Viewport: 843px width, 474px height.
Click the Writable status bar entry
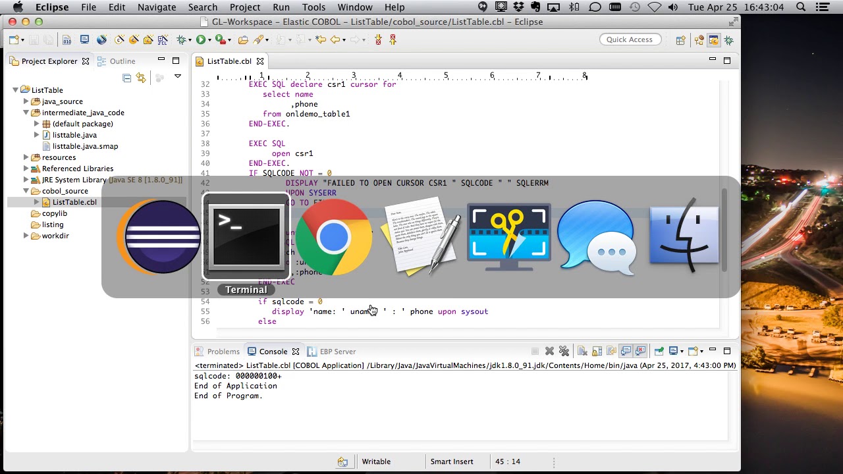376,461
